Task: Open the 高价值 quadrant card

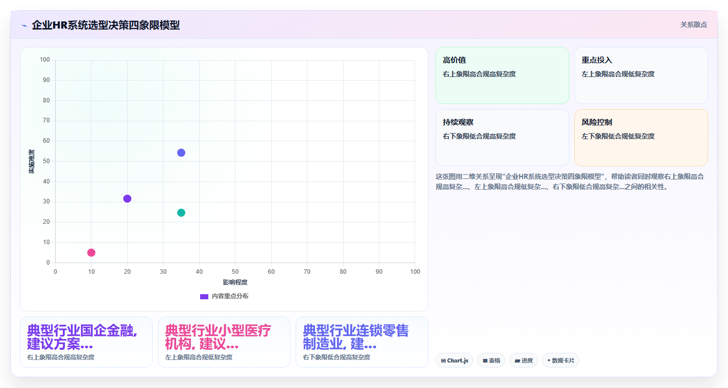Action: (x=502, y=75)
